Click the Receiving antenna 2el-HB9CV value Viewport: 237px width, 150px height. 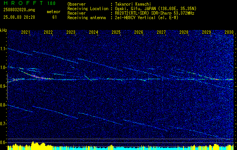pos(147,18)
